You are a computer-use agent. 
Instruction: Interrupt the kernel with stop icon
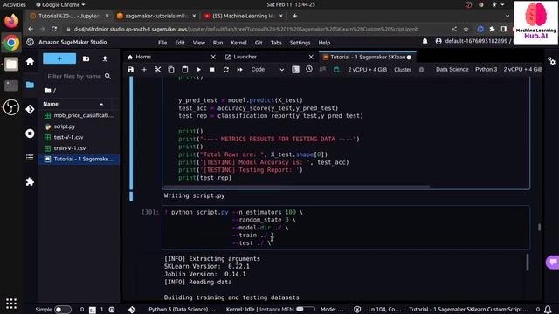coord(212,70)
